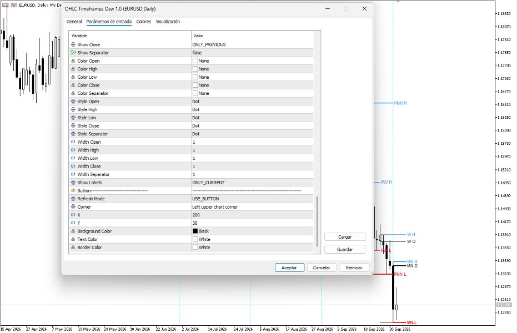The width and height of the screenshot is (517, 333).
Task: Click the icon beside Show Close
Action: pos(73,44)
